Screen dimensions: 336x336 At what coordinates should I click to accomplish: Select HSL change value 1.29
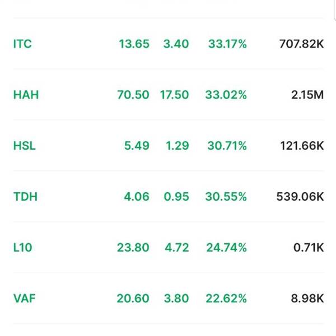(x=178, y=146)
